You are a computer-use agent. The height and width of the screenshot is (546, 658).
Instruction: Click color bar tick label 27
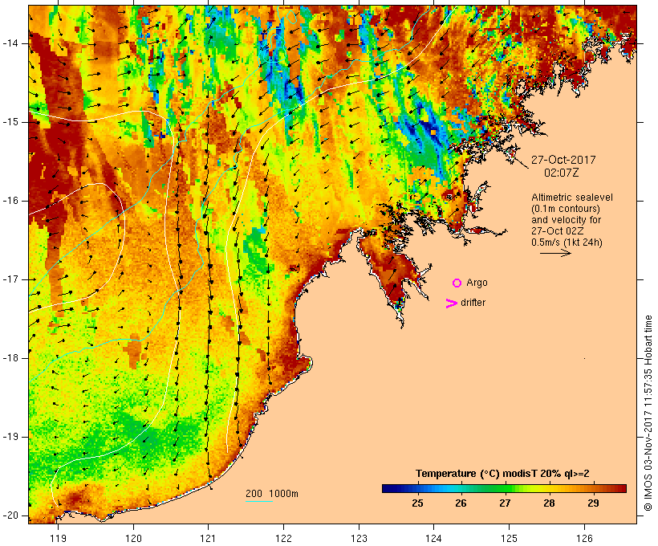click(505, 503)
